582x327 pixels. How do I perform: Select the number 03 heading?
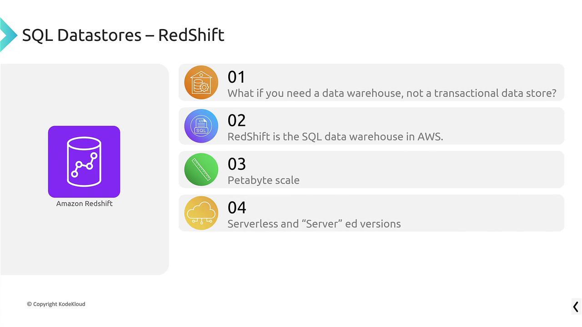[236, 164]
